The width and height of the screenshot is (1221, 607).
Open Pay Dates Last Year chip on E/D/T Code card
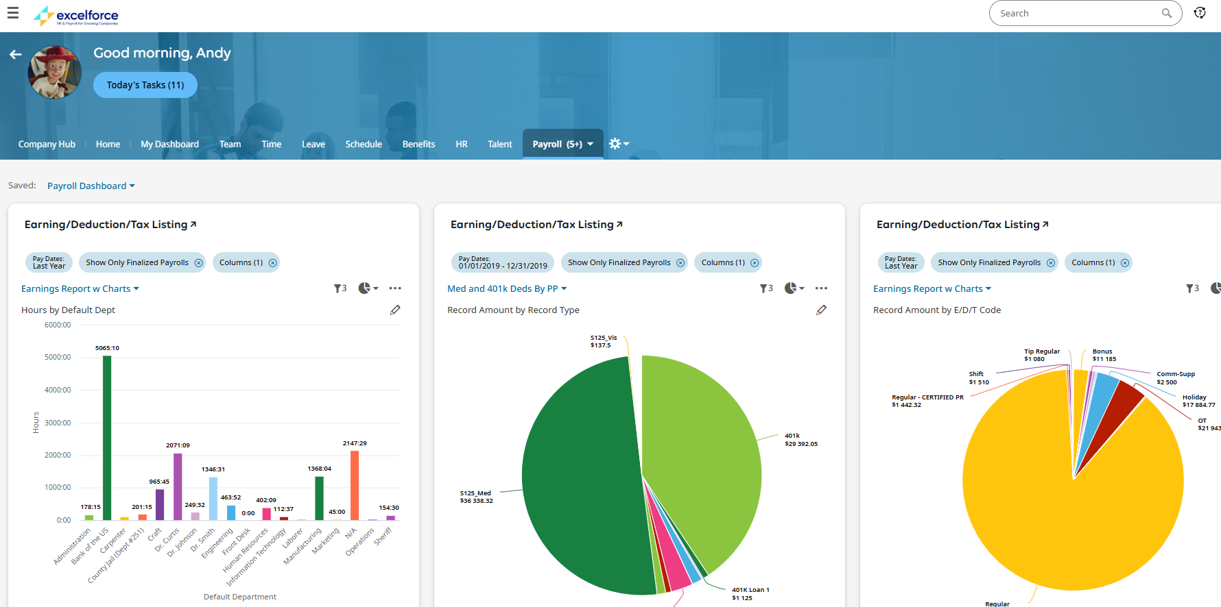901,262
